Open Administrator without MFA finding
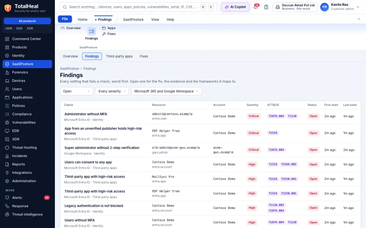This screenshot has height=228, width=366. (86, 114)
